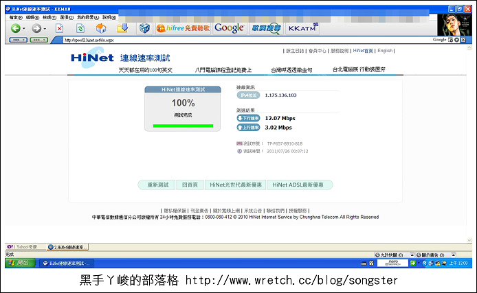Open the 說明(H) menu
477x293 pixels.
109,18
